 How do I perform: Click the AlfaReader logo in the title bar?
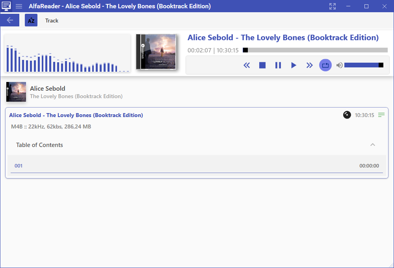pyautogui.click(x=6, y=6)
